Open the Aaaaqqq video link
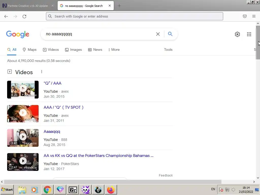This screenshot has width=260, height=195. 52,132
